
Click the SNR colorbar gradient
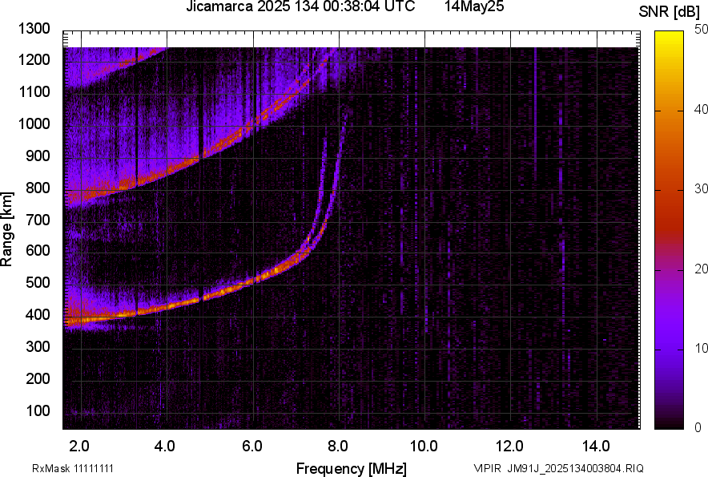coord(669,230)
